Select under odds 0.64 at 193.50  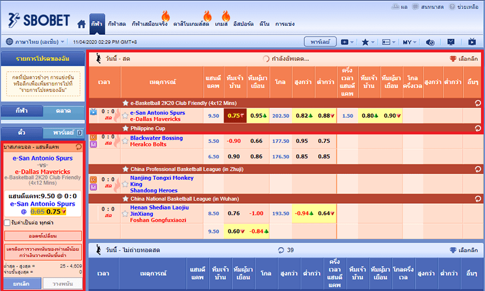pyautogui.click(x=325, y=214)
